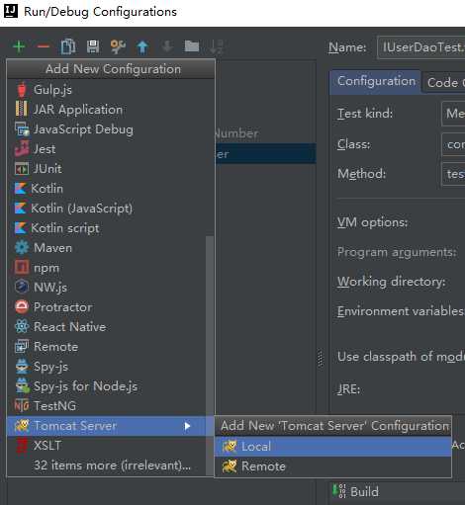Switch to the Code Coverage tab
Viewport: 465px width, 505px height.
click(443, 82)
